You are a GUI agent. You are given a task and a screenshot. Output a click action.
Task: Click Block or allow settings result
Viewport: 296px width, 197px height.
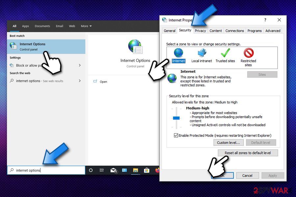click(46, 65)
